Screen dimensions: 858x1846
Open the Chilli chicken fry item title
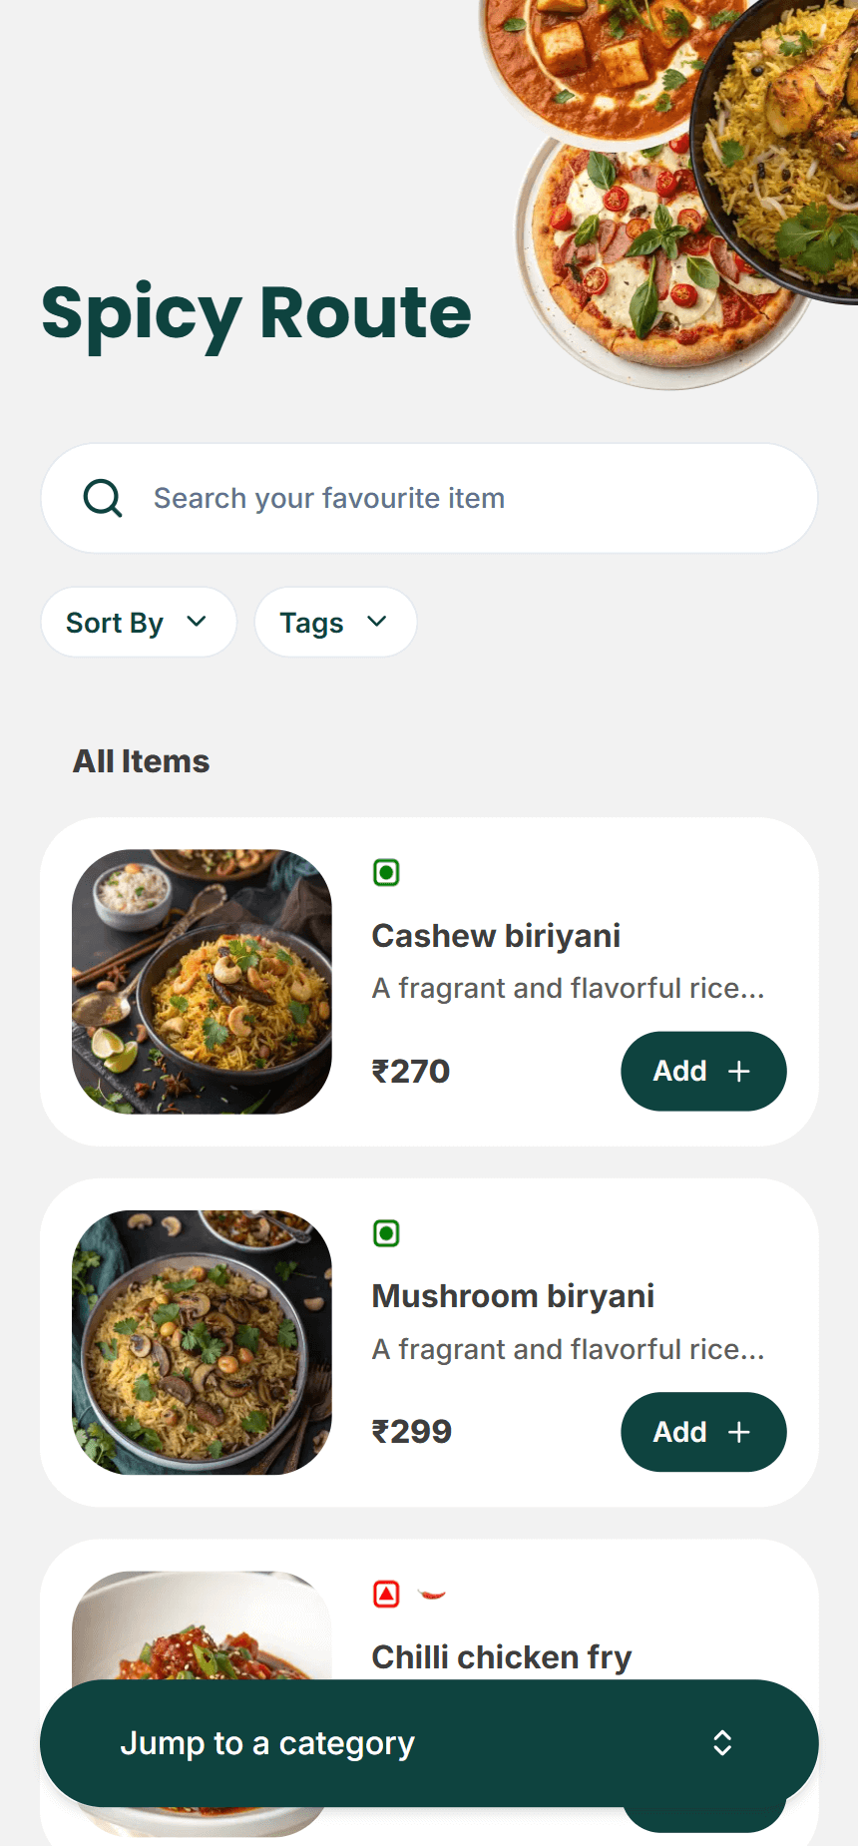pyautogui.click(x=502, y=1657)
